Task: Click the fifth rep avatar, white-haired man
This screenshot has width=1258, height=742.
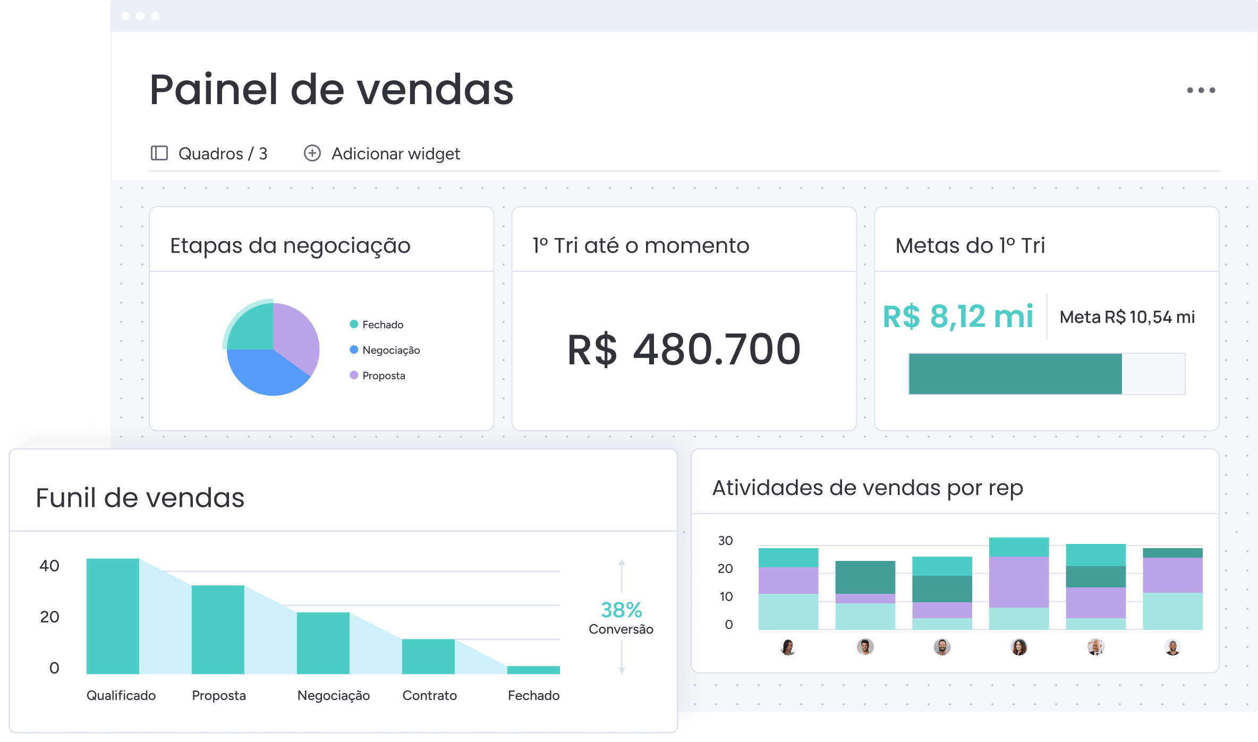Action: [1095, 647]
